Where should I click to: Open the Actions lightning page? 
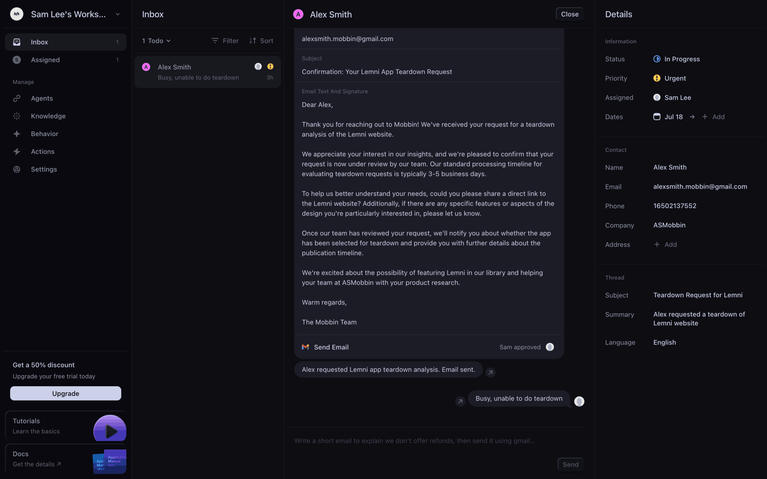[x=42, y=152]
